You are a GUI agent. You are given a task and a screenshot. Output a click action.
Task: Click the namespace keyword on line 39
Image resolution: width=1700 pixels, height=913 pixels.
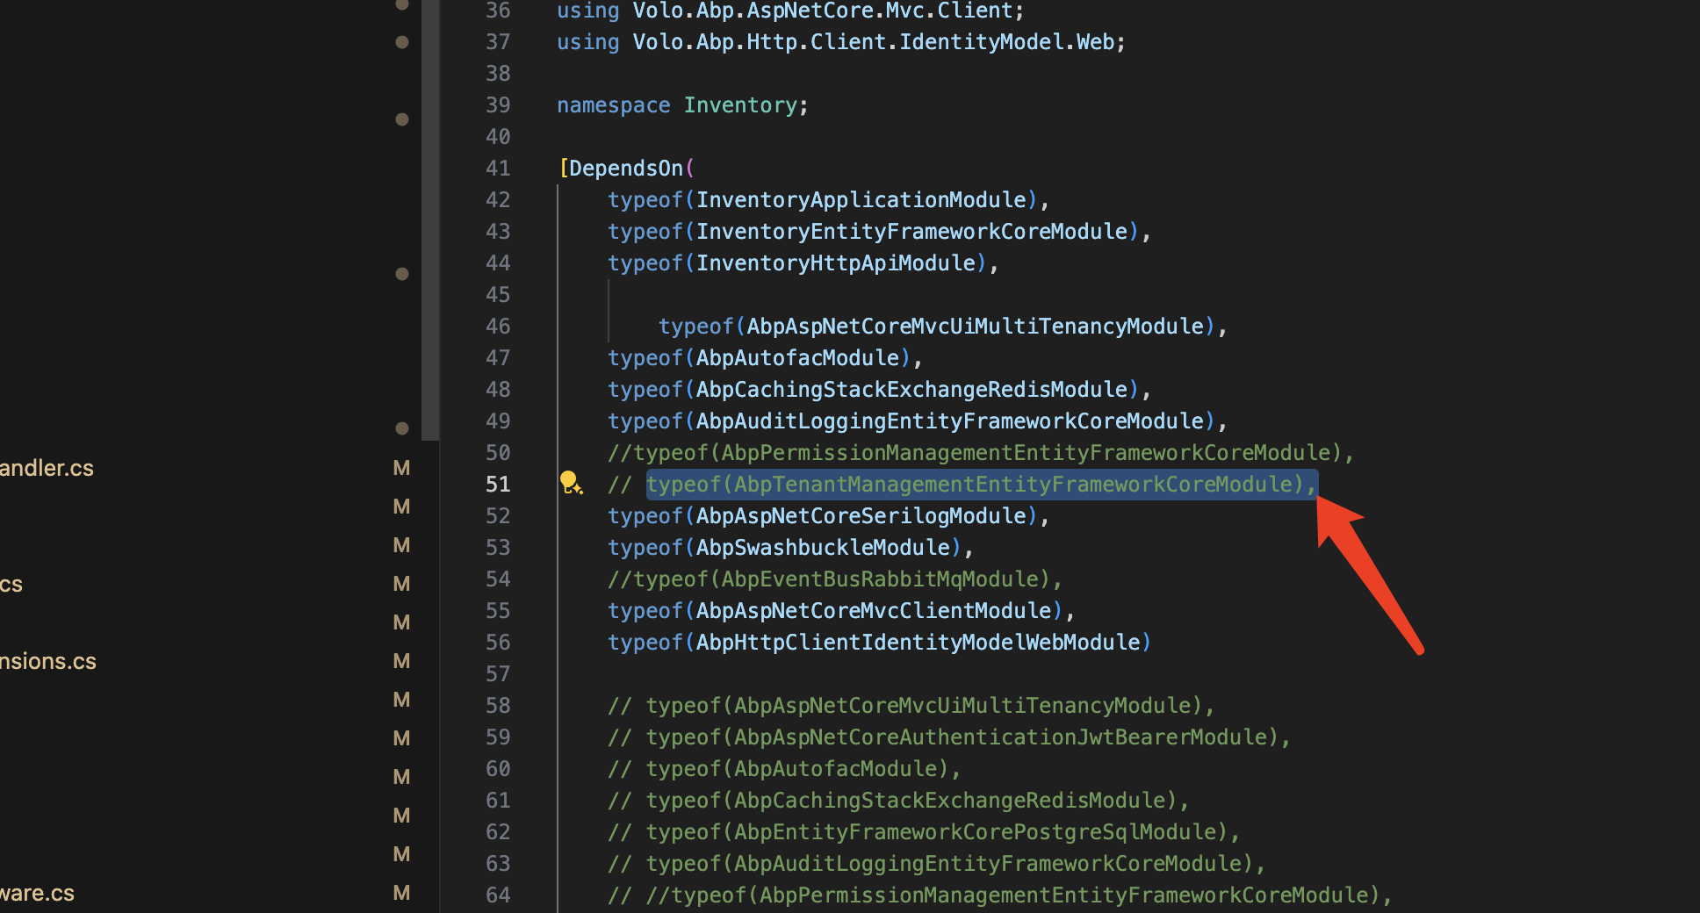pyautogui.click(x=613, y=105)
